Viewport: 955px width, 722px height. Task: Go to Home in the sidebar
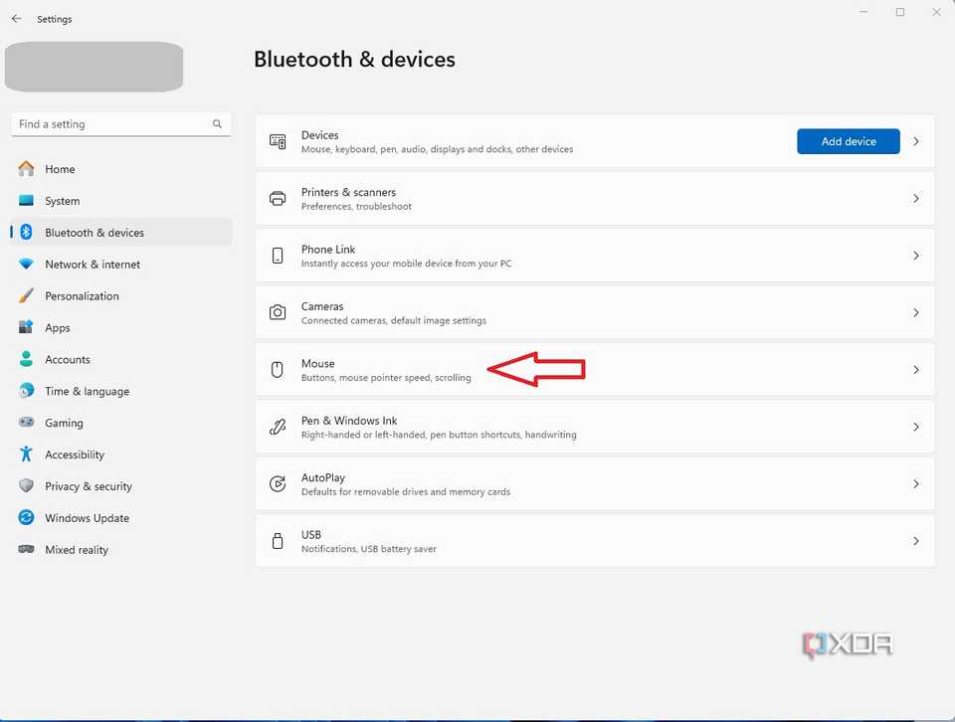pos(121,169)
